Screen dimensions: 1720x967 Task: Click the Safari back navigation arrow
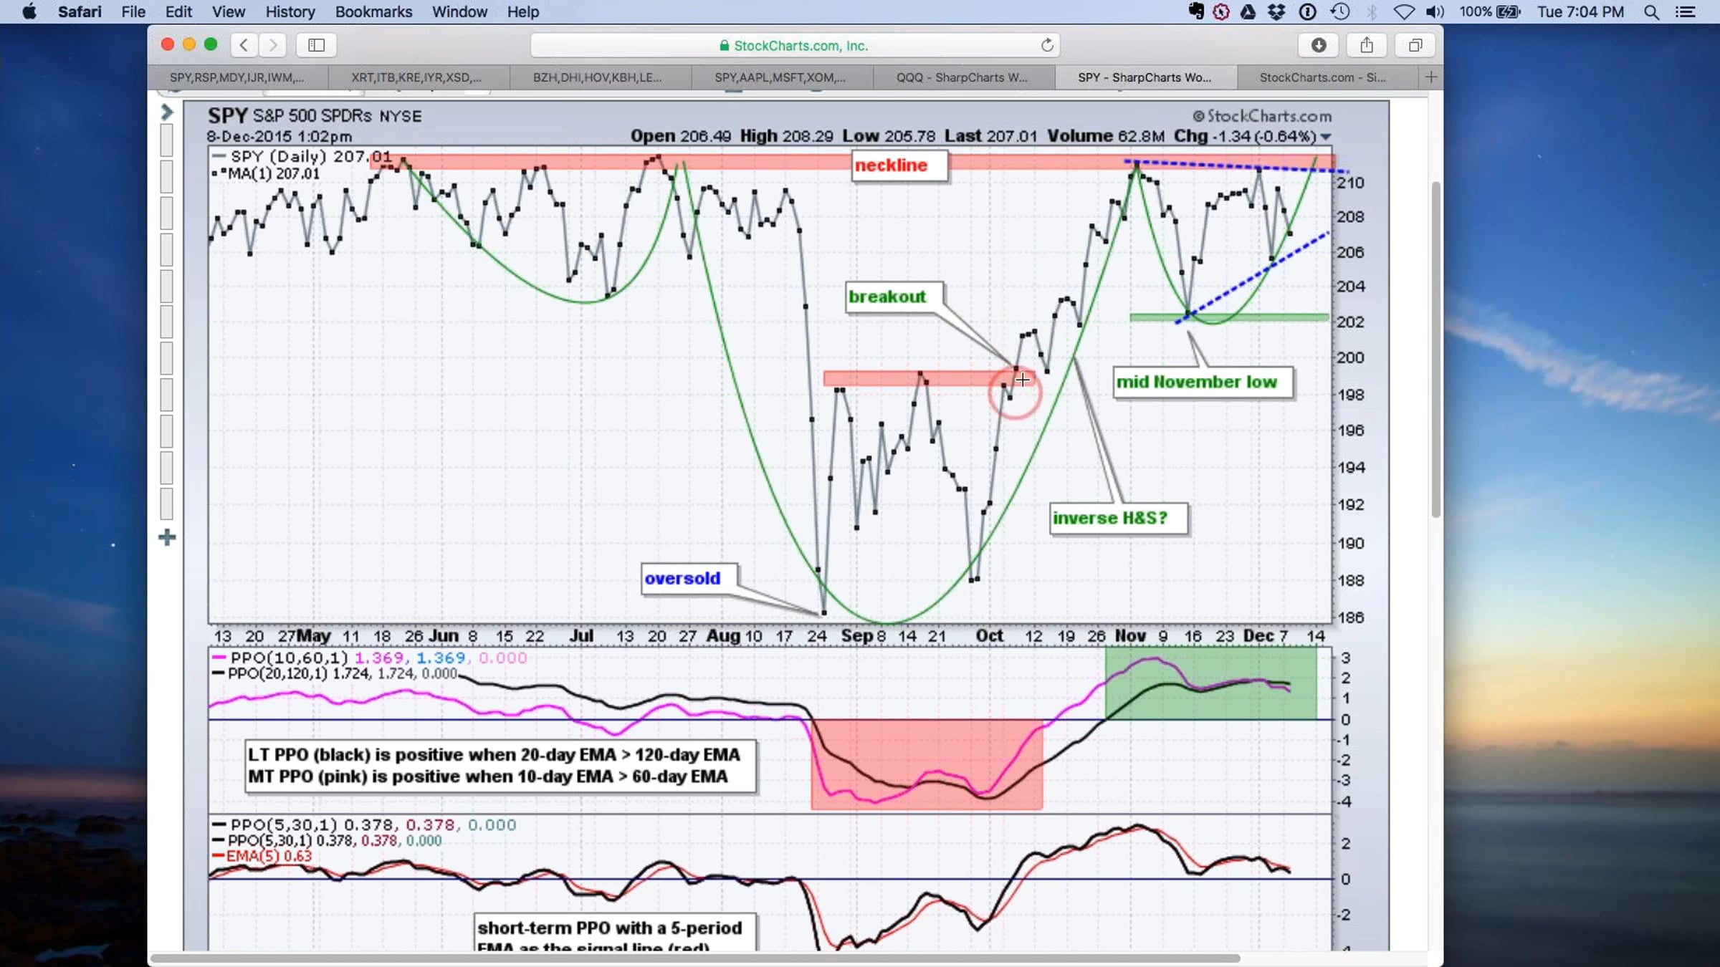pos(244,45)
